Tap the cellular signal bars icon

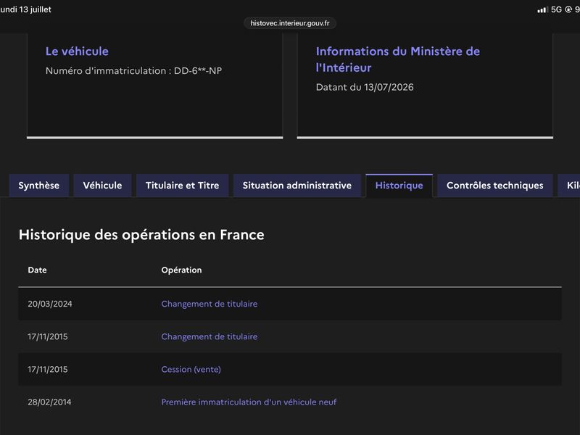coord(542,9)
